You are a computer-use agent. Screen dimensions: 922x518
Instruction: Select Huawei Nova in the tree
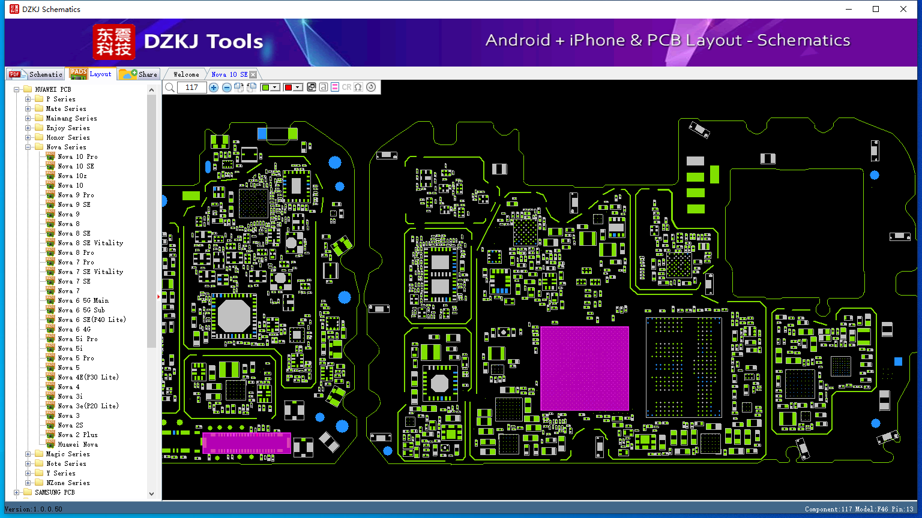coord(77,444)
